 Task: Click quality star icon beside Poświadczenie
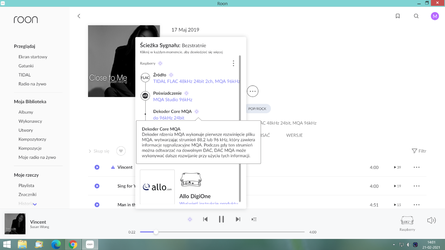pyautogui.click(x=186, y=93)
